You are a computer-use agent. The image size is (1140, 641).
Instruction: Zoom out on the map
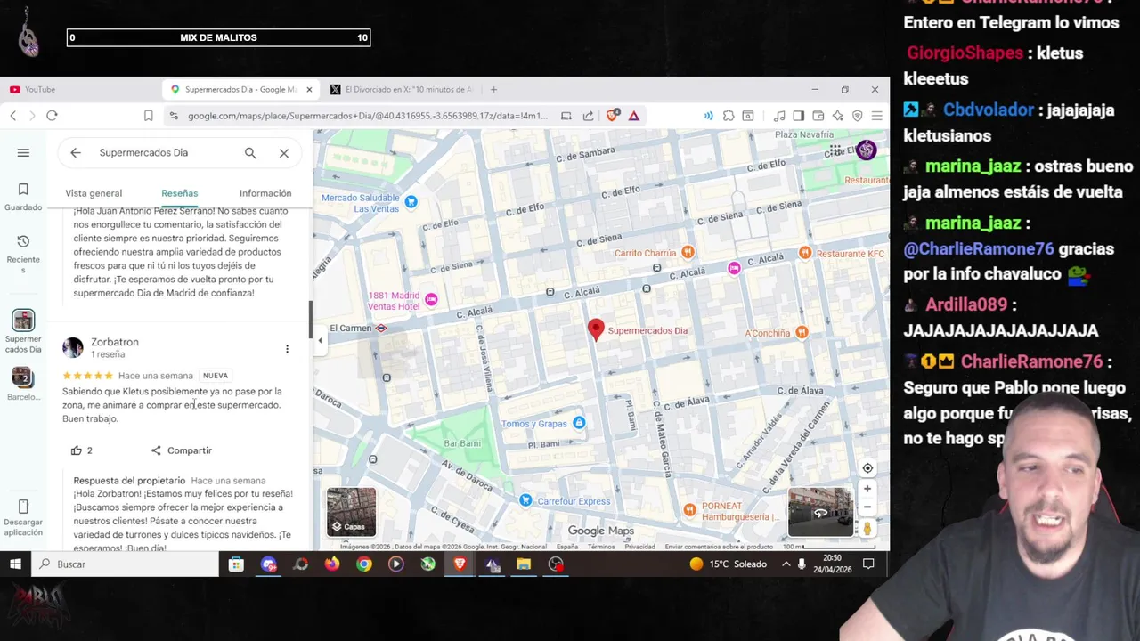(867, 507)
